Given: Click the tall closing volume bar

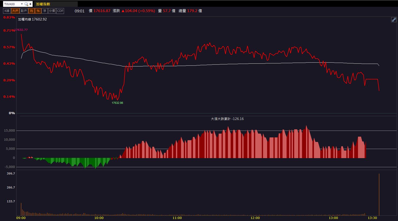Looking at the screenshot, I should [379, 194].
